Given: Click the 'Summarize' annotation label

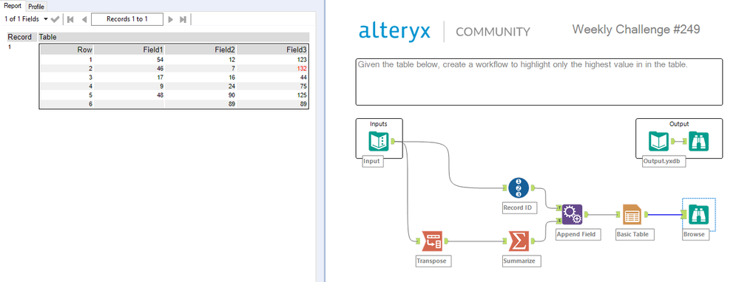Looking at the screenshot, I should (522, 261).
